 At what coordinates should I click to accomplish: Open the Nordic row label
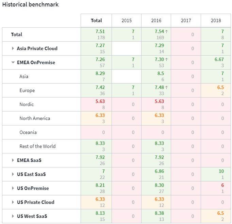(27, 104)
